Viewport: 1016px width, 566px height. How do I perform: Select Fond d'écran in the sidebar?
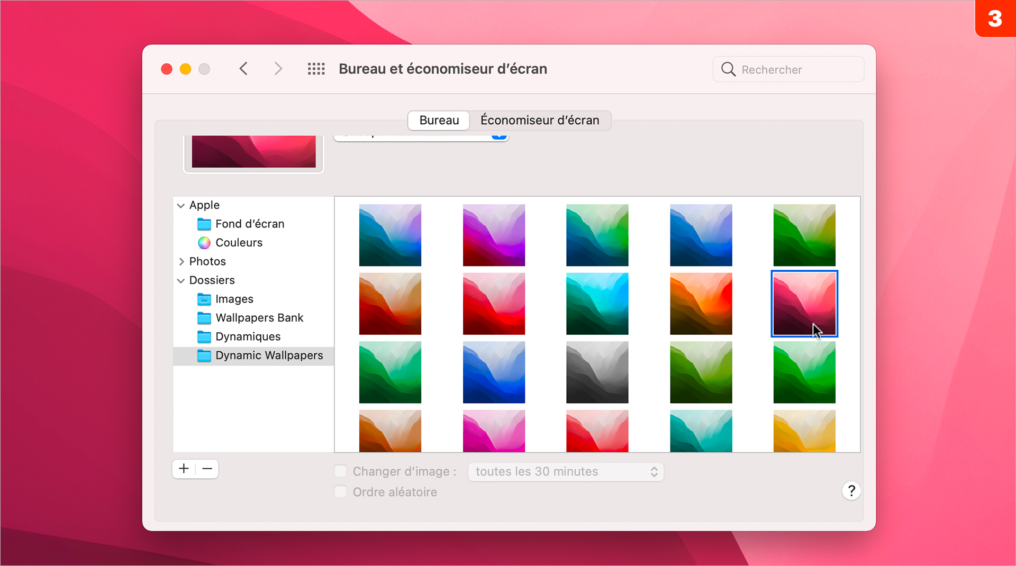(250, 224)
